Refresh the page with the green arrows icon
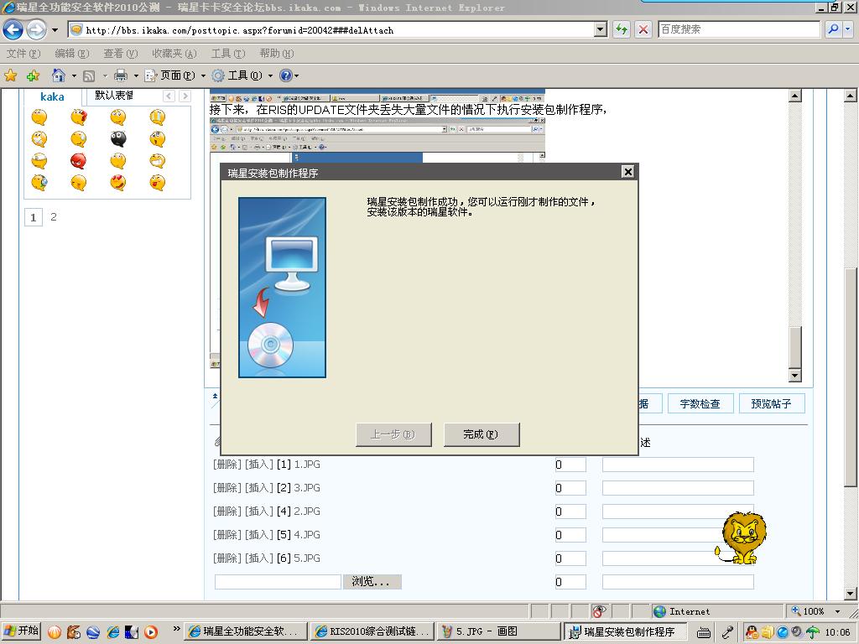This screenshot has width=859, height=644. [x=622, y=29]
